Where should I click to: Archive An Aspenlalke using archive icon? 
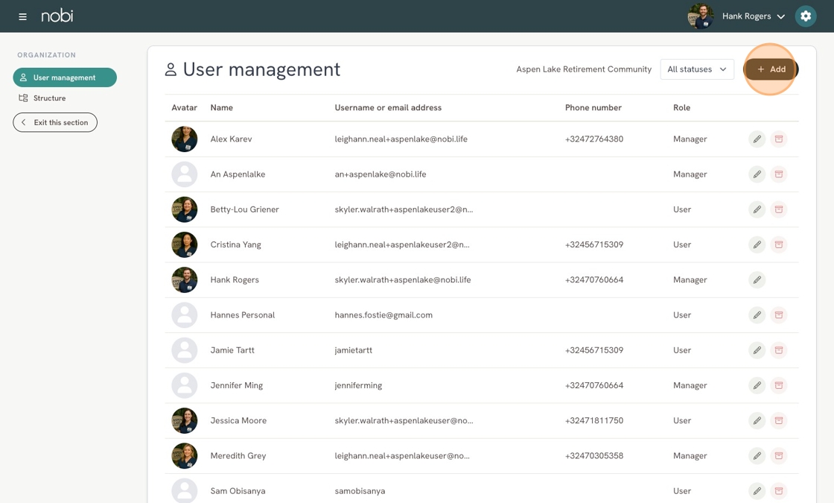[x=779, y=174]
